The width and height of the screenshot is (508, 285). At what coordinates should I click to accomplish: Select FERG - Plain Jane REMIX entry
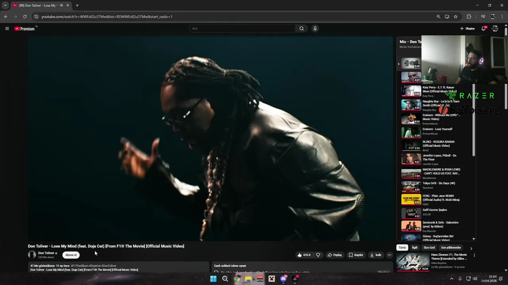(435, 199)
